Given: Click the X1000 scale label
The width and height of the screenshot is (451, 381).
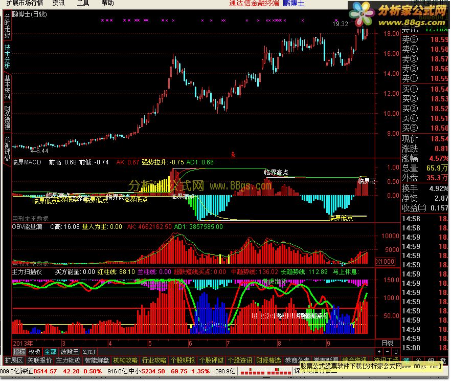Looking at the screenshot, I should [x=386, y=262].
